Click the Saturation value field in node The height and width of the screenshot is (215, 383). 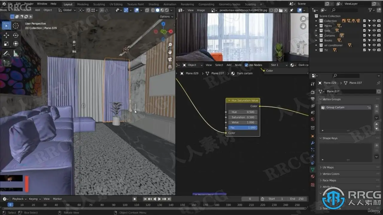(x=243, y=117)
